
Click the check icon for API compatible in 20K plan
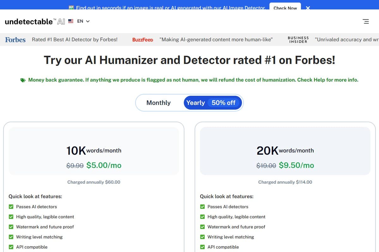coord(202,247)
